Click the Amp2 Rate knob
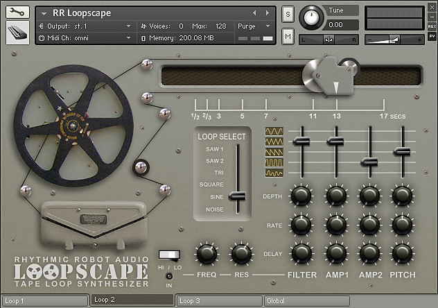 (370, 225)
